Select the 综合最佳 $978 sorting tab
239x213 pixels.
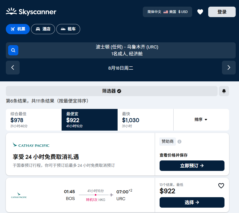(x=34, y=120)
